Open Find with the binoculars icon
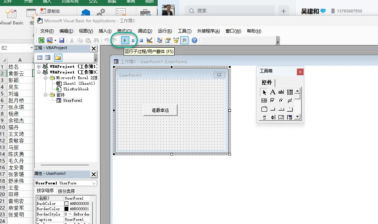Screen dimensions: 378x224 point(96,40)
